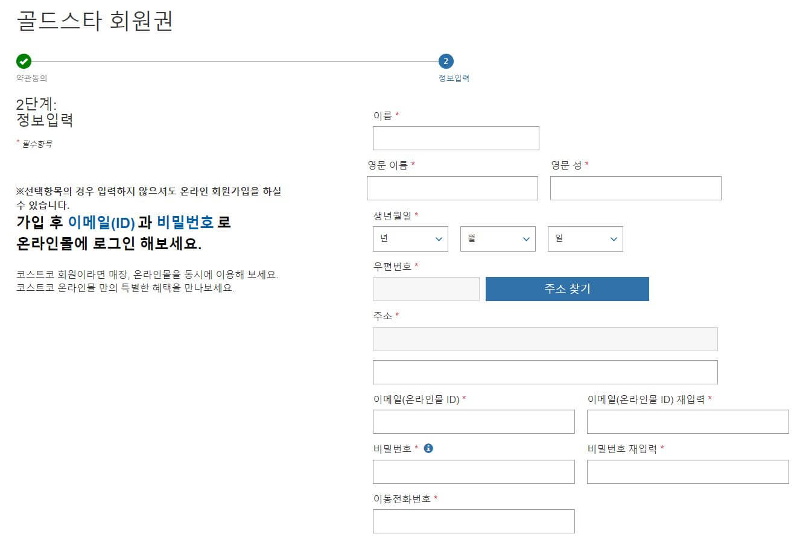Screen dimensions: 800x540
Task: Click the 이메일(온라인몰 ID) email field
Action: 474,422
